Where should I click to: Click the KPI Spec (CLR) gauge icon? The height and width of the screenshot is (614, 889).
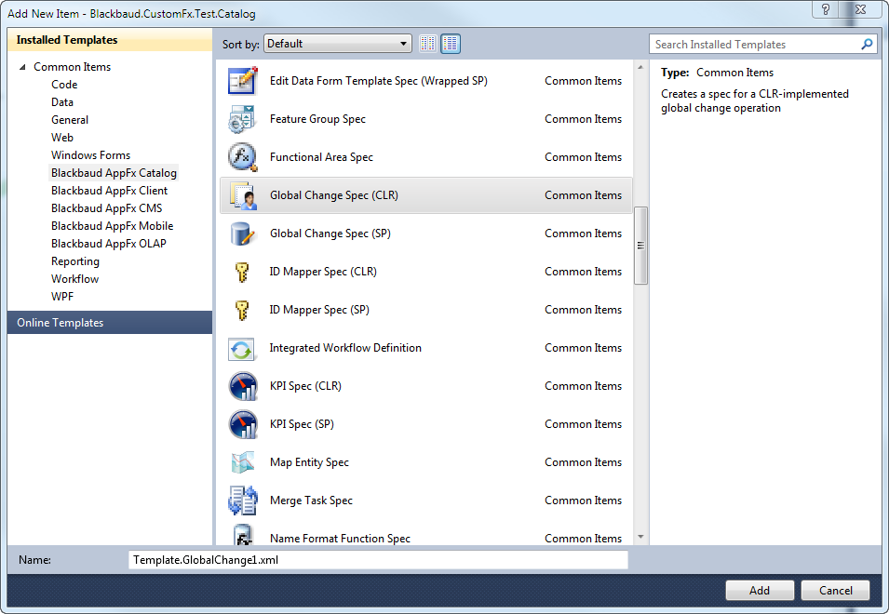(243, 386)
